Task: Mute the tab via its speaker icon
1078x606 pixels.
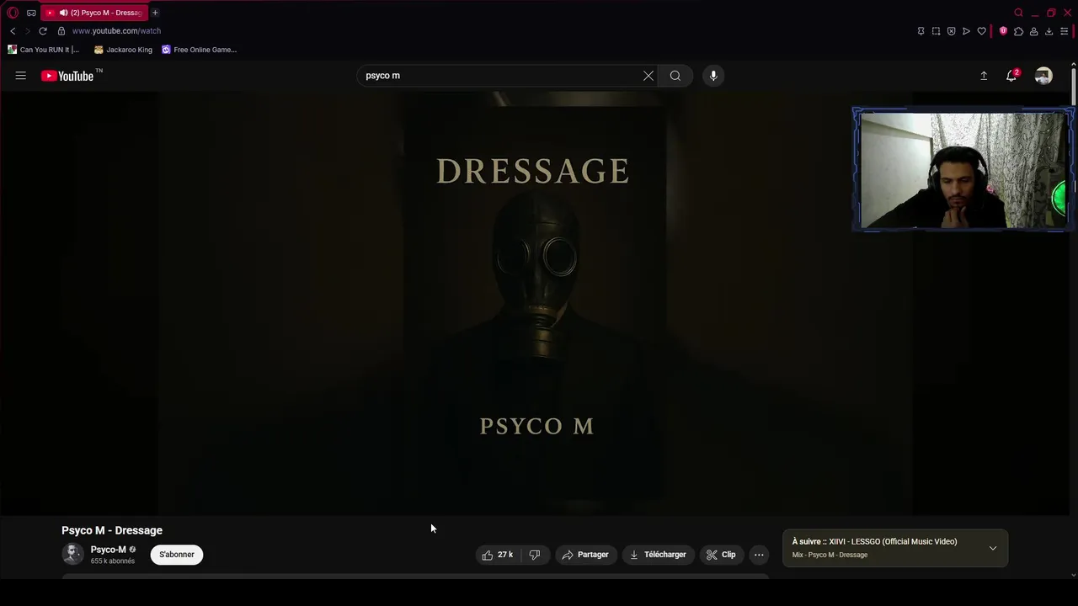Action: [x=63, y=13]
